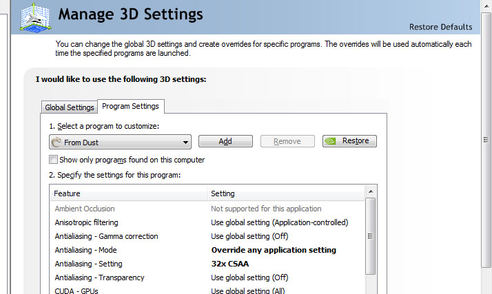Select Antialiasing - Gamma correction feature

207,236
